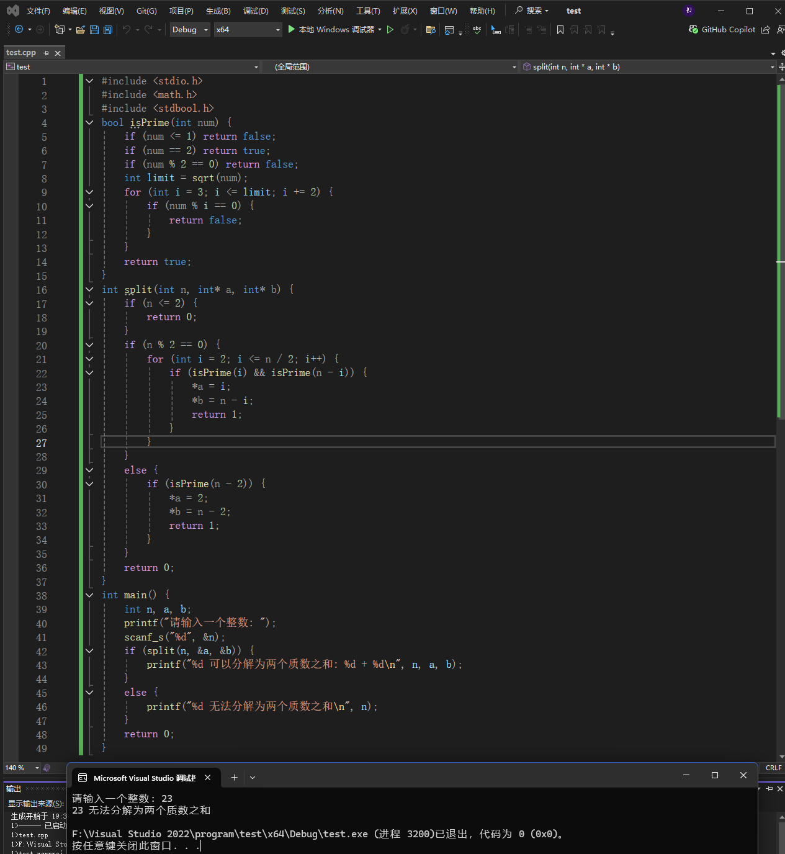This screenshot has width=785, height=854.
Task: Click the share icon beside GitHub Copilot
Action: (766, 29)
